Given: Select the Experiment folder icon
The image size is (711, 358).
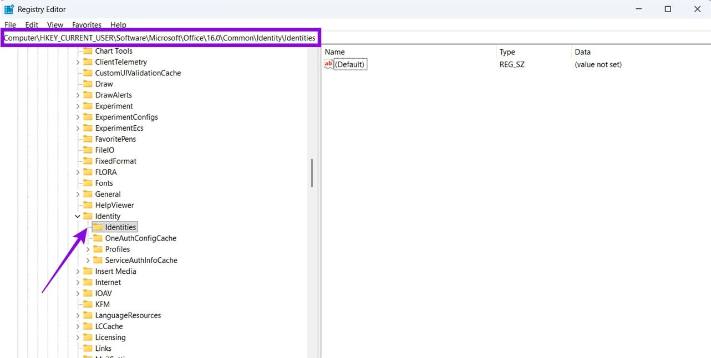Looking at the screenshot, I should tap(88, 106).
